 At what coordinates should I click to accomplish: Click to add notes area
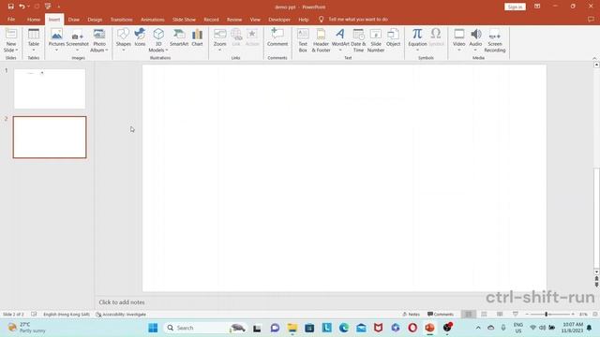122,302
